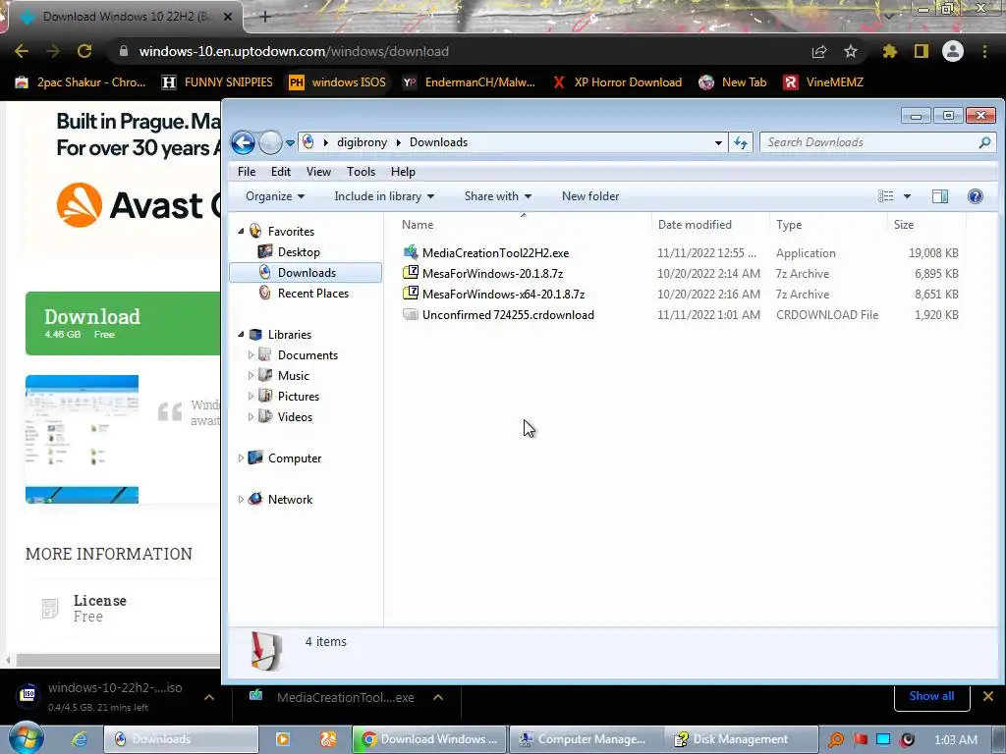Select Recent Places in Favorites
This screenshot has width=1006, height=754.
[313, 293]
